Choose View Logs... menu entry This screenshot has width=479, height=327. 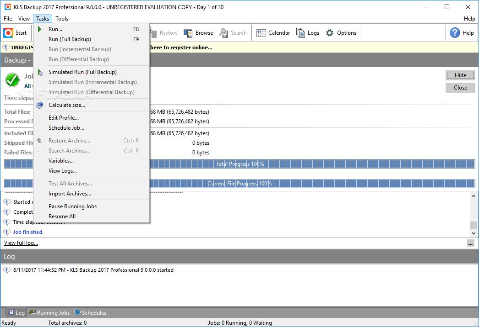(x=91, y=171)
